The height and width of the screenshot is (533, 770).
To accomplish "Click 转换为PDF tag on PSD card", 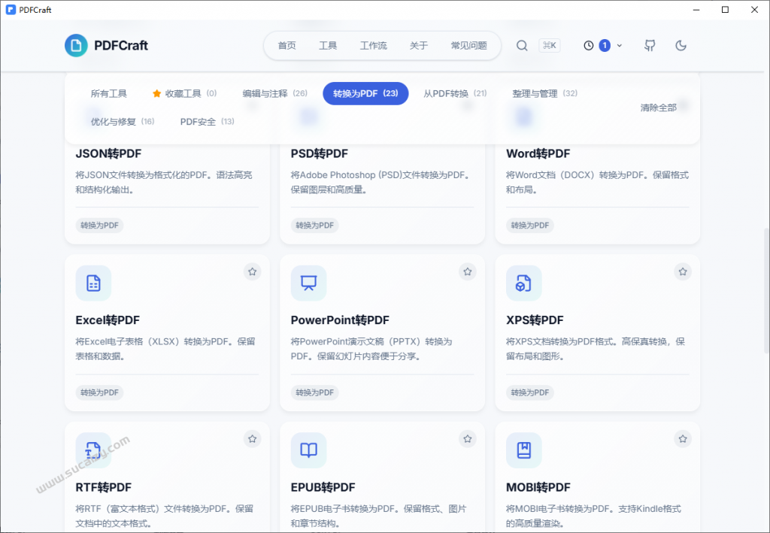I will point(314,226).
